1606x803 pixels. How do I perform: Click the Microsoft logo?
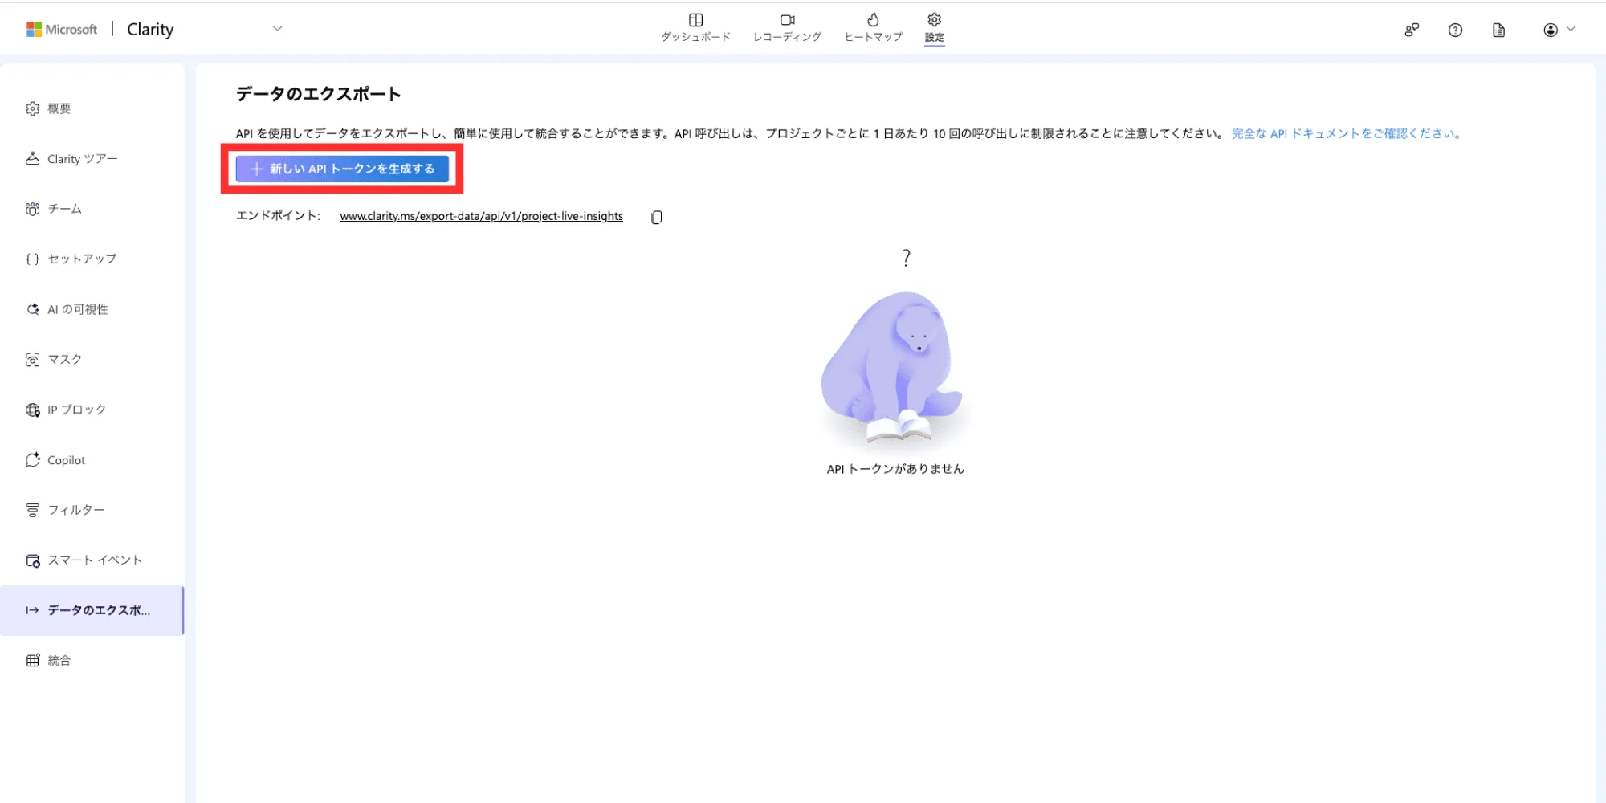pos(62,30)
